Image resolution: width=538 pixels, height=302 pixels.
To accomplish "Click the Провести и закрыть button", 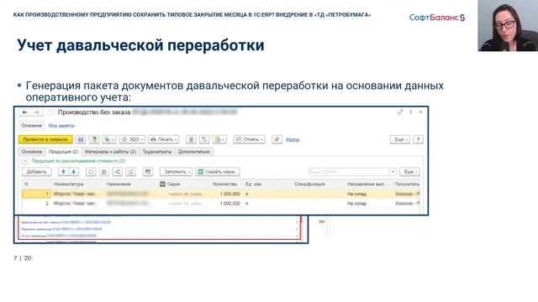I will 45,139.
